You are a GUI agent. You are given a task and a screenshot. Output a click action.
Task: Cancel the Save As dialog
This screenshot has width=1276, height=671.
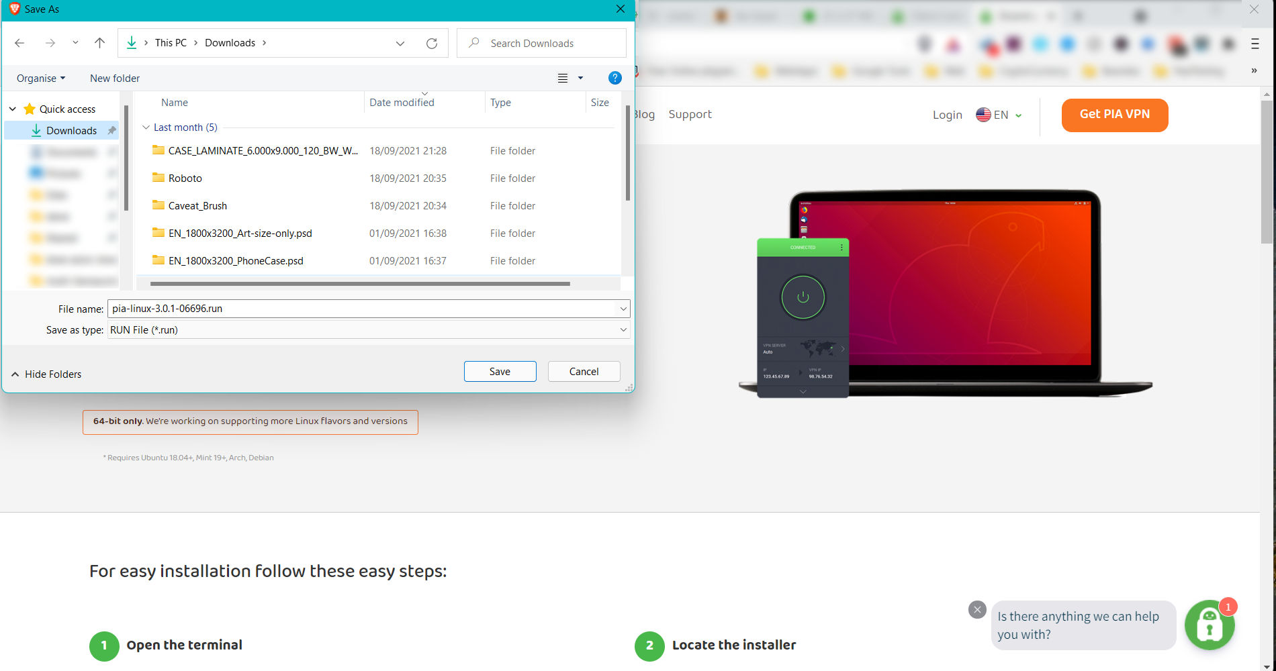pos(584,372)
